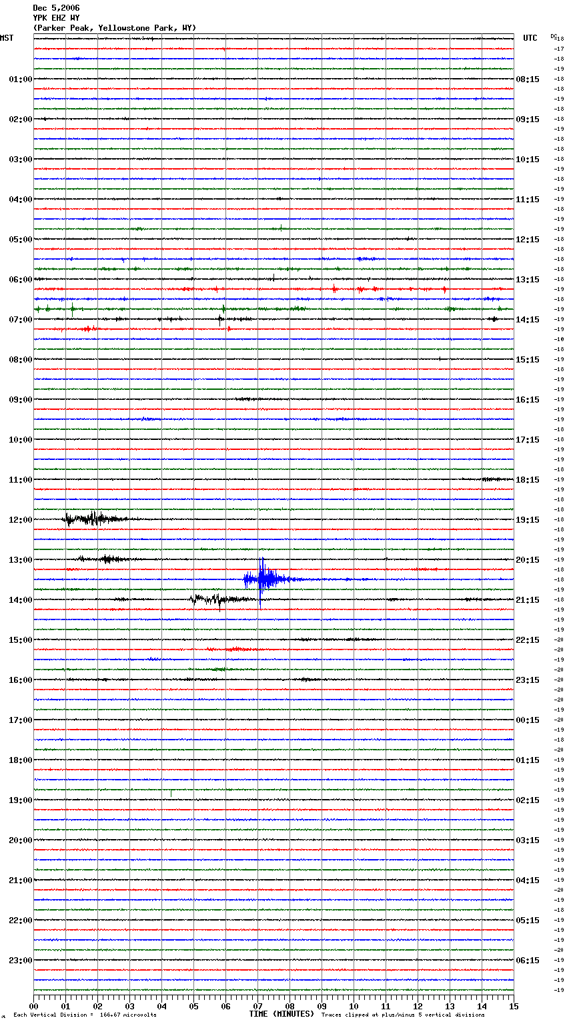The image size is (567, 1024).
Task: Click the 01:15 UTC time label
Action: coord(528,760)
